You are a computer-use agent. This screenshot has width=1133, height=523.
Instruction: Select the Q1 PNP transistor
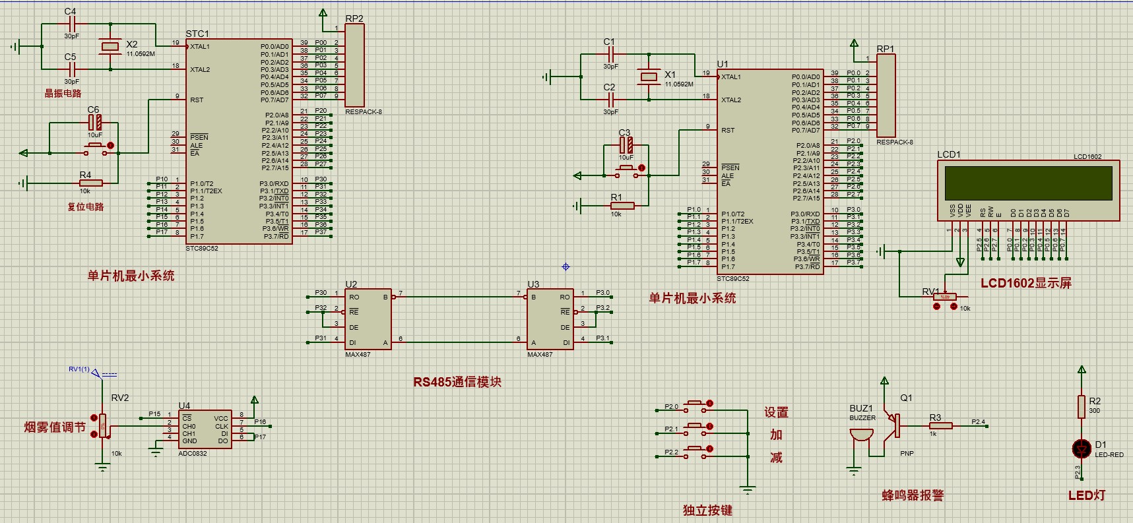point(895,425)
